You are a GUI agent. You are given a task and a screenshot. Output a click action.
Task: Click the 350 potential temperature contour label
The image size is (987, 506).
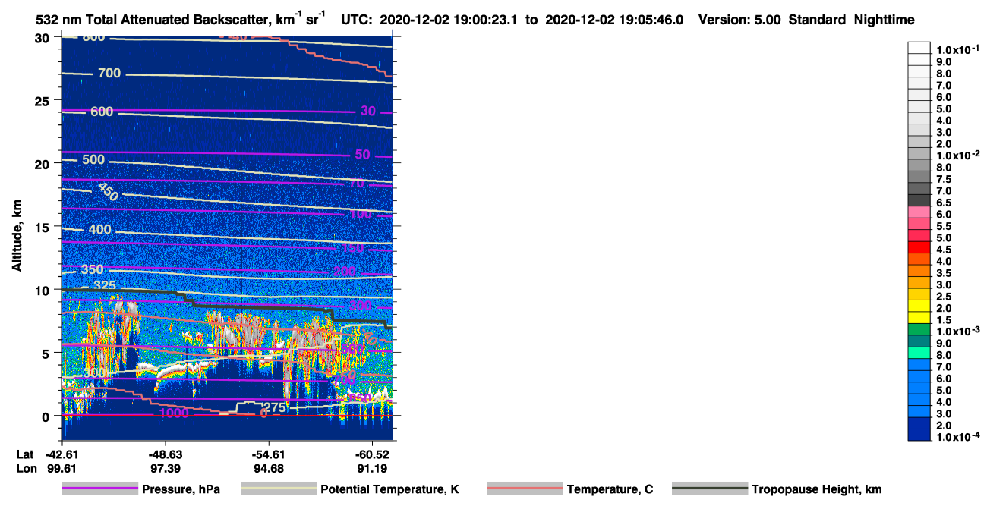point(92,269)
